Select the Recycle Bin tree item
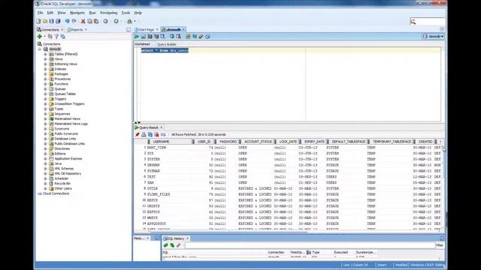This screenshot has height=270, width=481. (x=62, y=183)
